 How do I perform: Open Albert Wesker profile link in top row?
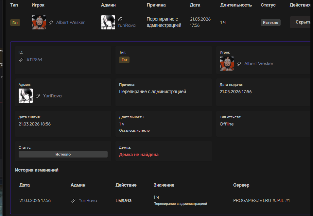click(x=70, y=23)
